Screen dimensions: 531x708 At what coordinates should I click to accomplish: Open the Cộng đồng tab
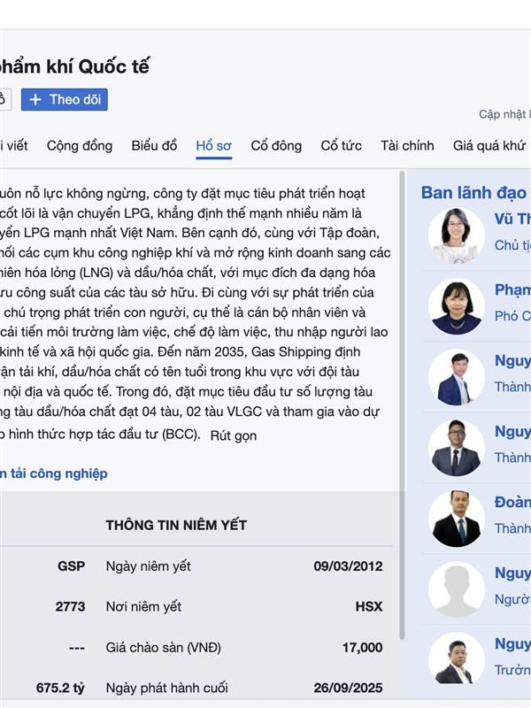80,146
